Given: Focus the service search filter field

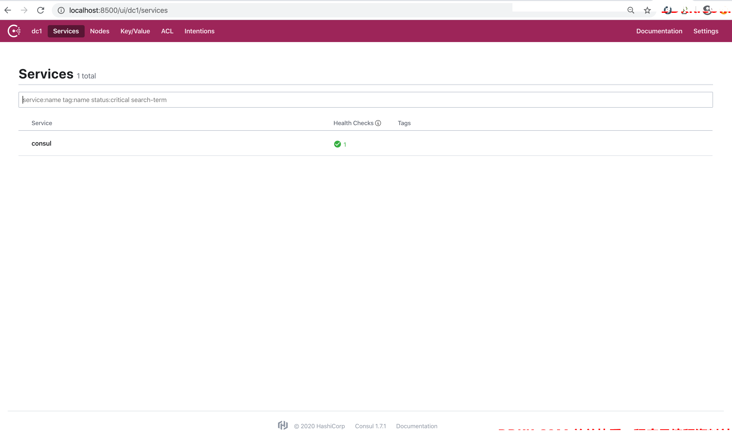Looking at the screenshot, I should pyautogui.click(x=365, y=100).
